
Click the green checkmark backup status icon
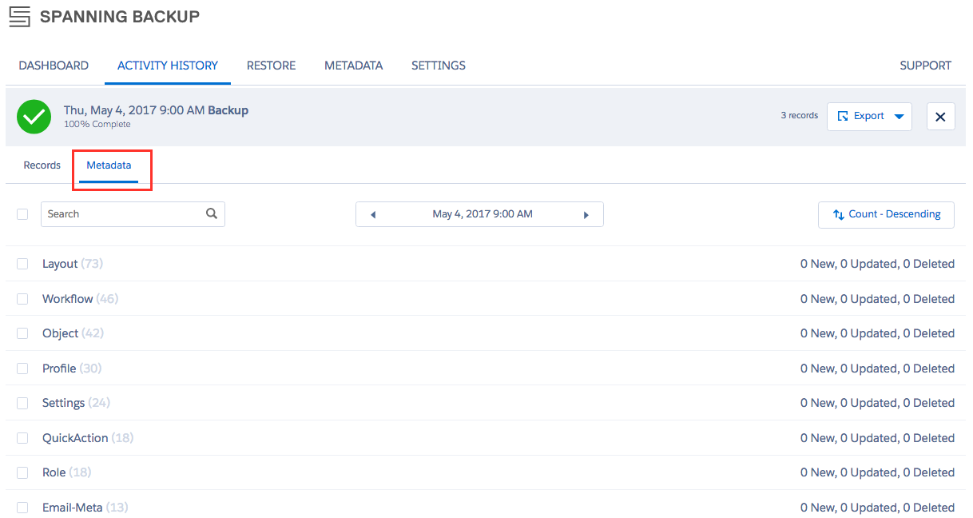(x=34, y=117)
